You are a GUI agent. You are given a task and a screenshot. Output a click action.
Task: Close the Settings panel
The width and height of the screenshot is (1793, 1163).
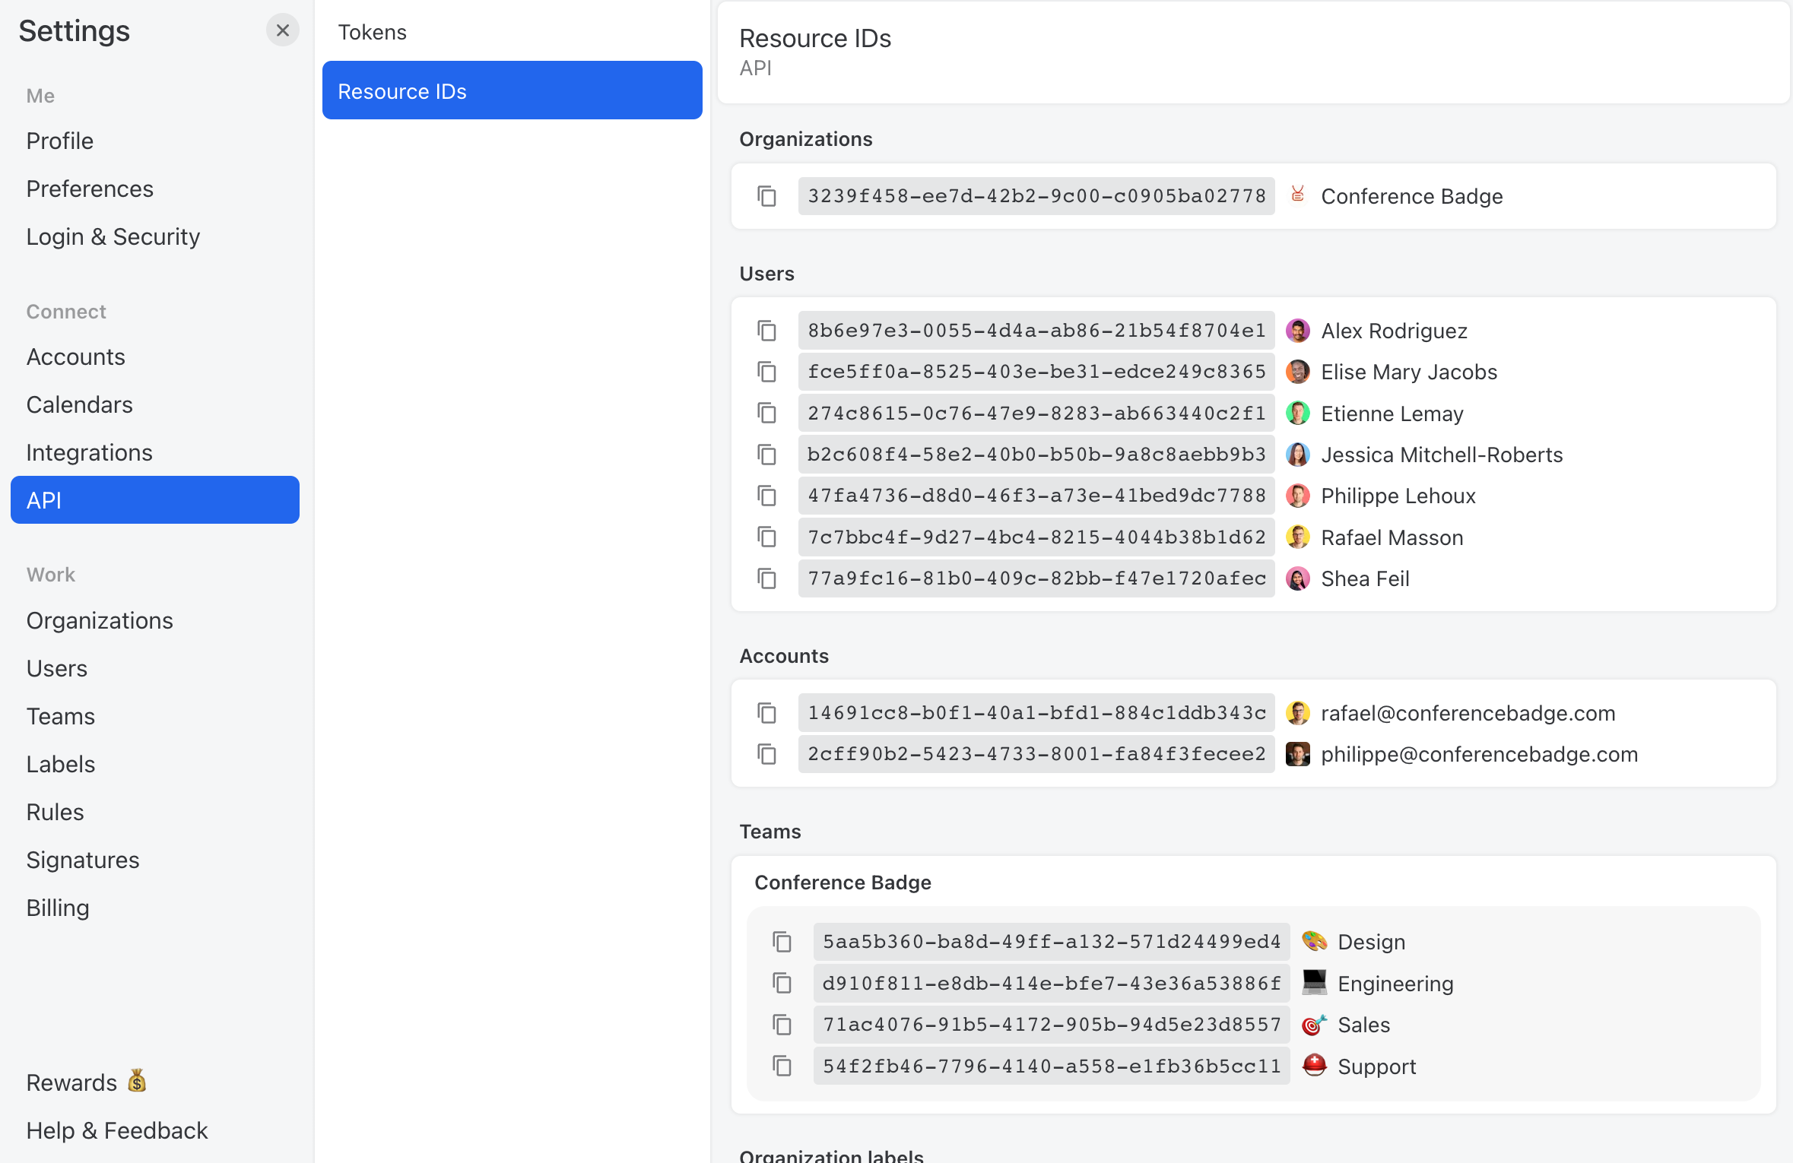[x=283, y=30]
